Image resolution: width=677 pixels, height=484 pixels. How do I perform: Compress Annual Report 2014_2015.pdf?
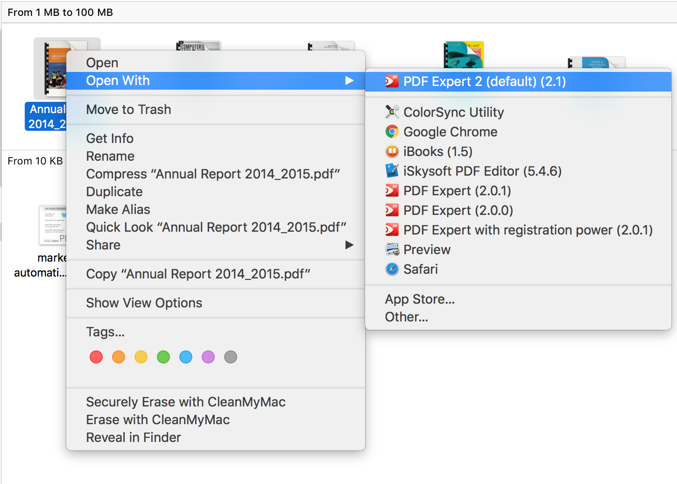pos(215,174)
